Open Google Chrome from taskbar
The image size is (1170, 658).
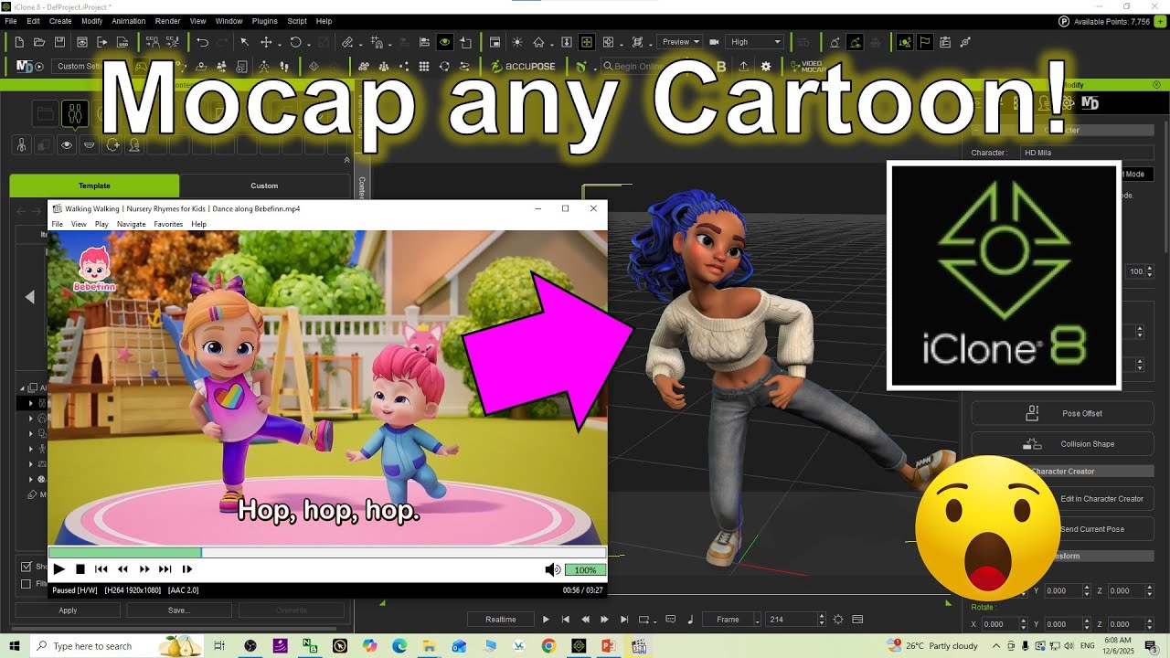point(548,646)
